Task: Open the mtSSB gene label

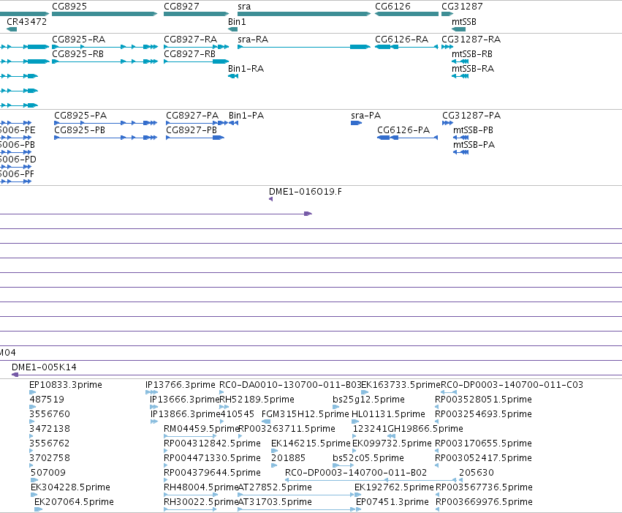Action: coord(464,22)
